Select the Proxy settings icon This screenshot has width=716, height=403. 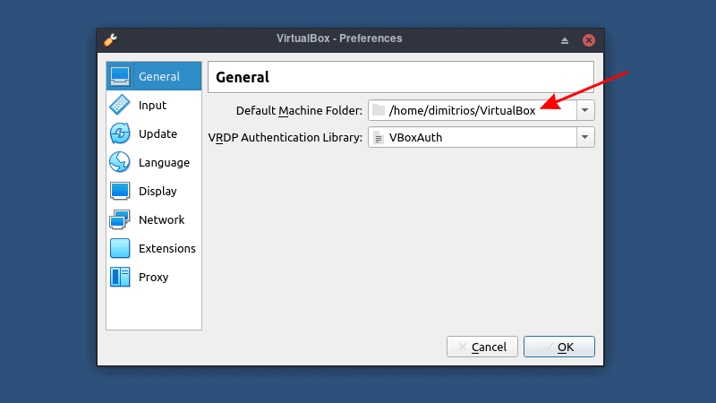tap(120, 277)
